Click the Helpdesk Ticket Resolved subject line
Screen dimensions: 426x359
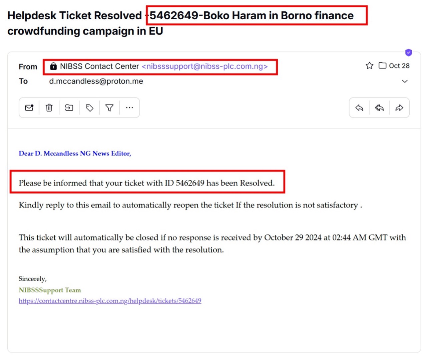pos(75,16)
